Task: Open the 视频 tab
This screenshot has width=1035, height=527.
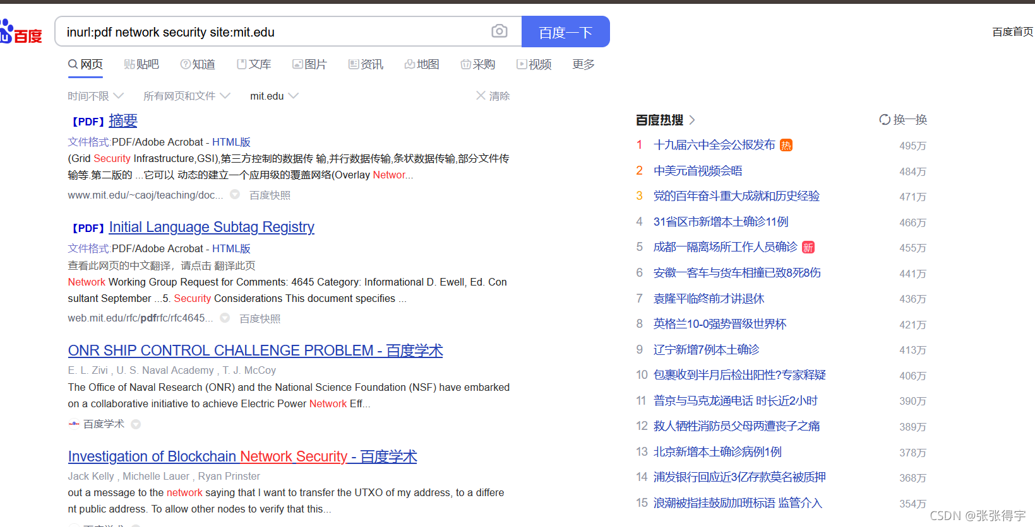Action: click(x=534, y=64)
